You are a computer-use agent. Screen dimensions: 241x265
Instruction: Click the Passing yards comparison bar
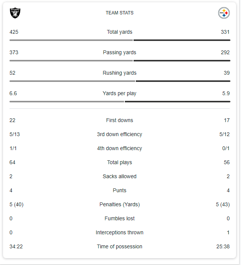(120, 60)
